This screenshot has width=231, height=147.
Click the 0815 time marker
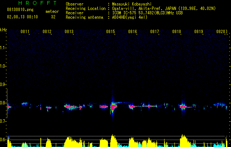111,31
